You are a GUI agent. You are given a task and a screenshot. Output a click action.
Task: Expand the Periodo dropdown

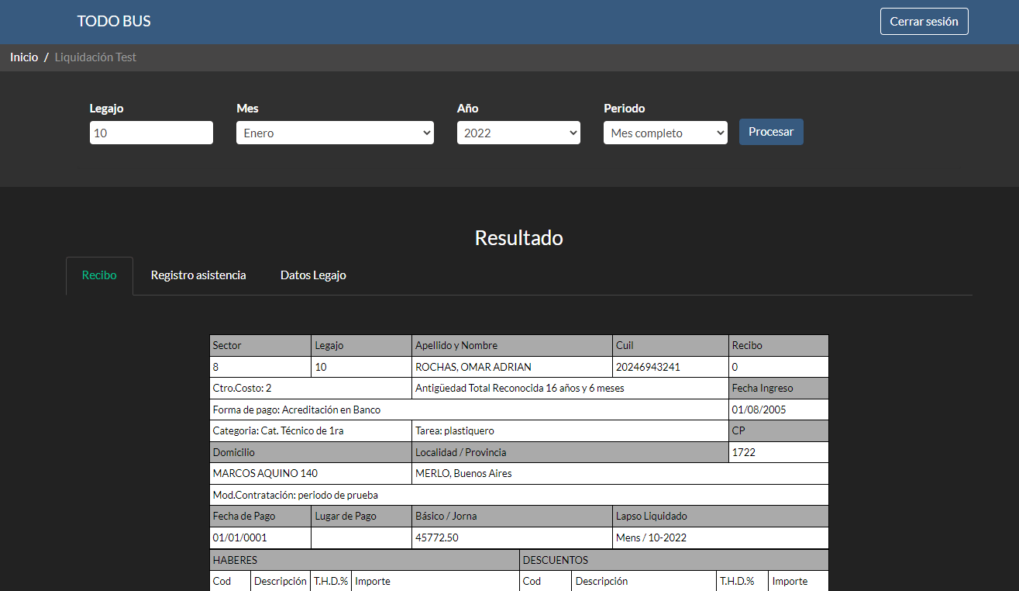[665, 133]
